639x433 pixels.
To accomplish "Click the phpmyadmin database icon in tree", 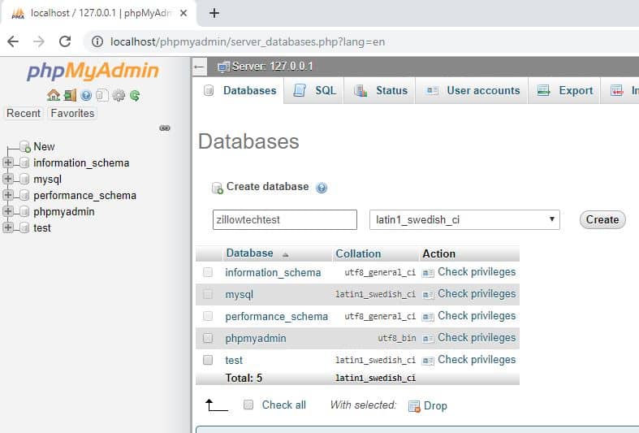I will [x=24, y=211].
